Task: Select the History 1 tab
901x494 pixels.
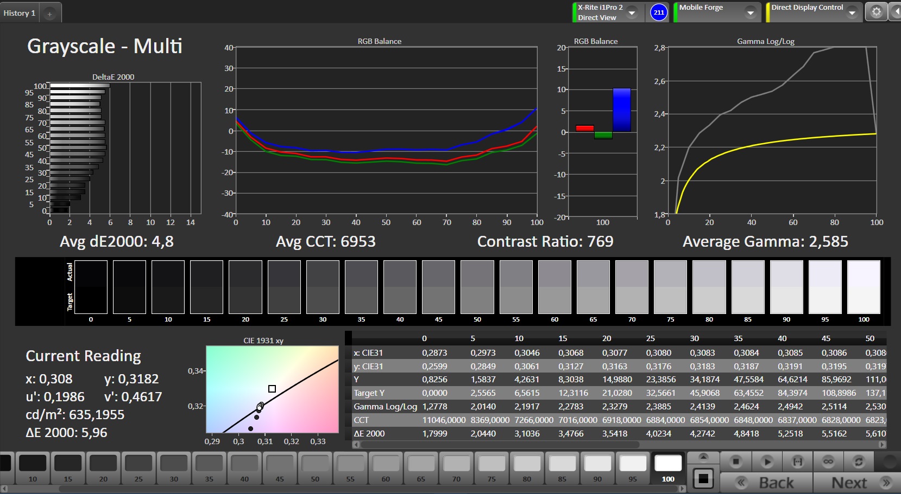Action: pos(20,13)
